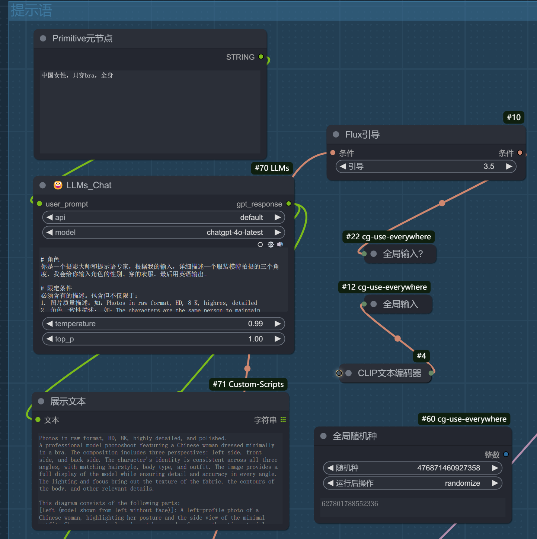The height and width of the screenshot is (539, 537).
Task: Increase 随机种 with right arrow
Action: [x=495, y=468]
